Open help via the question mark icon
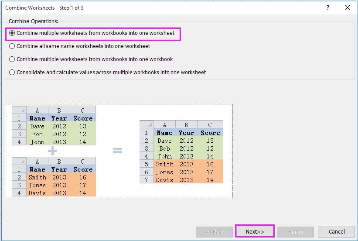Viewport: 358px width, 241px height. point(328,7)
